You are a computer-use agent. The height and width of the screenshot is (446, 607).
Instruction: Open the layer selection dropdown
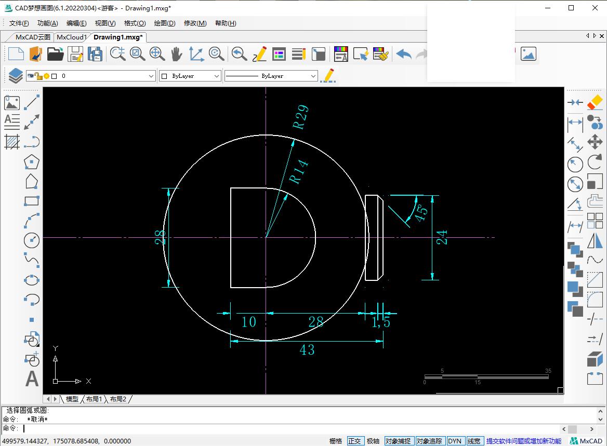coord(151,76)
